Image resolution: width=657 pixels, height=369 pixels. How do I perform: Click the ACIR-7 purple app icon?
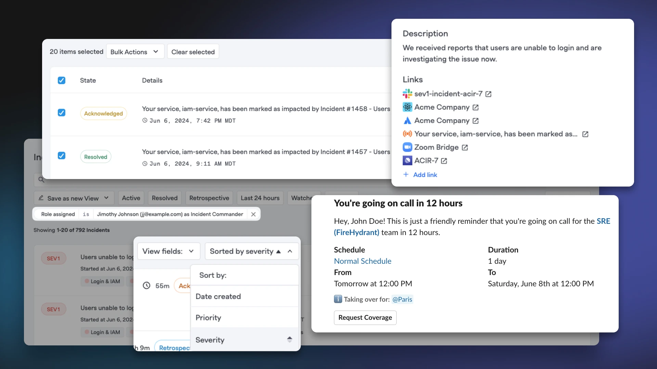coord(407,161)
